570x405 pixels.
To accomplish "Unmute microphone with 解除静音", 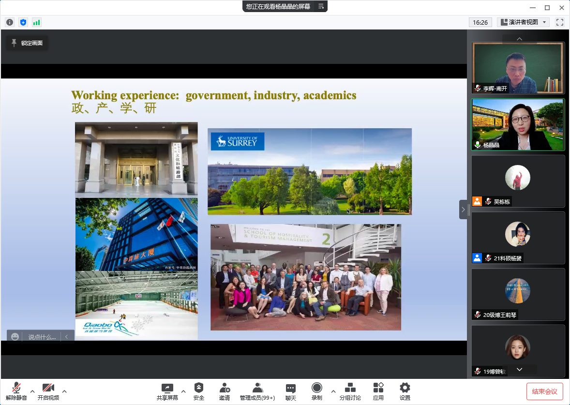I will tap(16, 391).
